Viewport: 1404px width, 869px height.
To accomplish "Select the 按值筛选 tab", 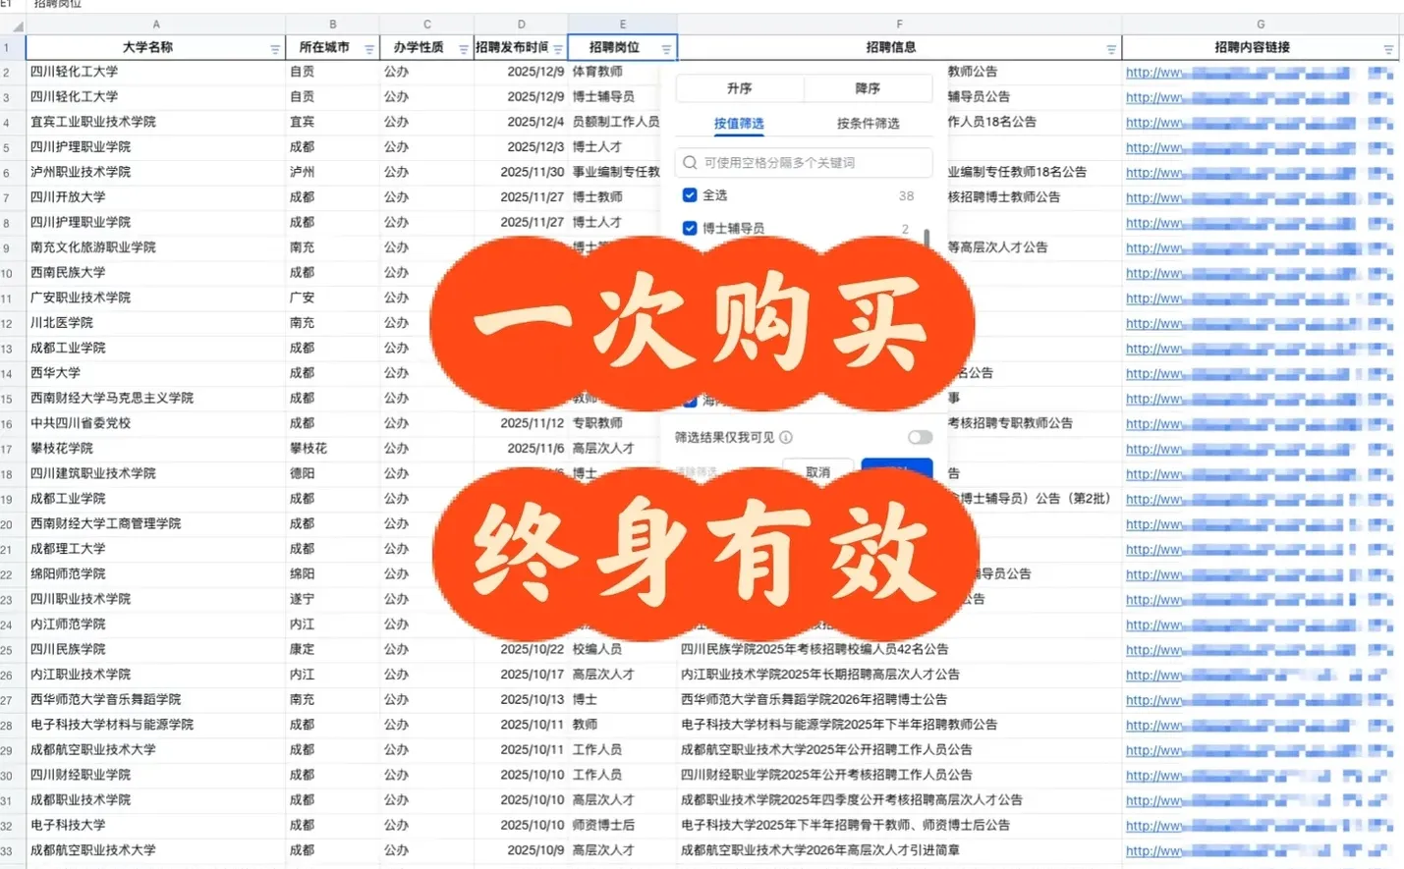I will pos(740,123).
